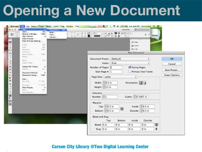Toggle the Apply None swatch in toolbox

point(10,101)
